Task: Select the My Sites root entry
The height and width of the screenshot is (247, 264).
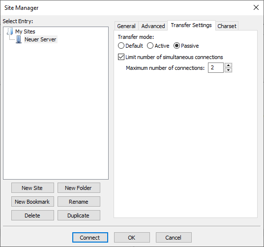Action: coord(25,31)
